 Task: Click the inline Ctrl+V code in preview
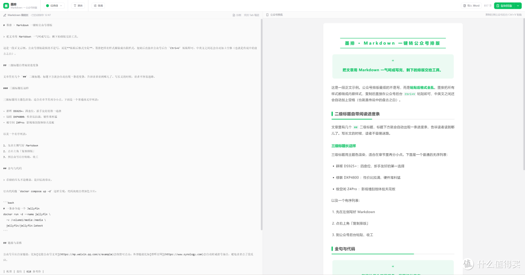point(409,94)
